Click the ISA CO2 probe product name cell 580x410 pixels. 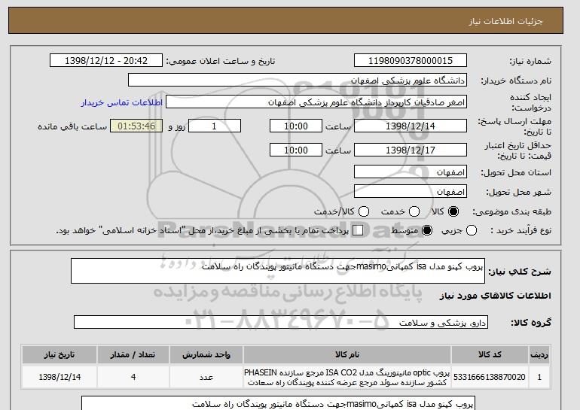[347, 377]
